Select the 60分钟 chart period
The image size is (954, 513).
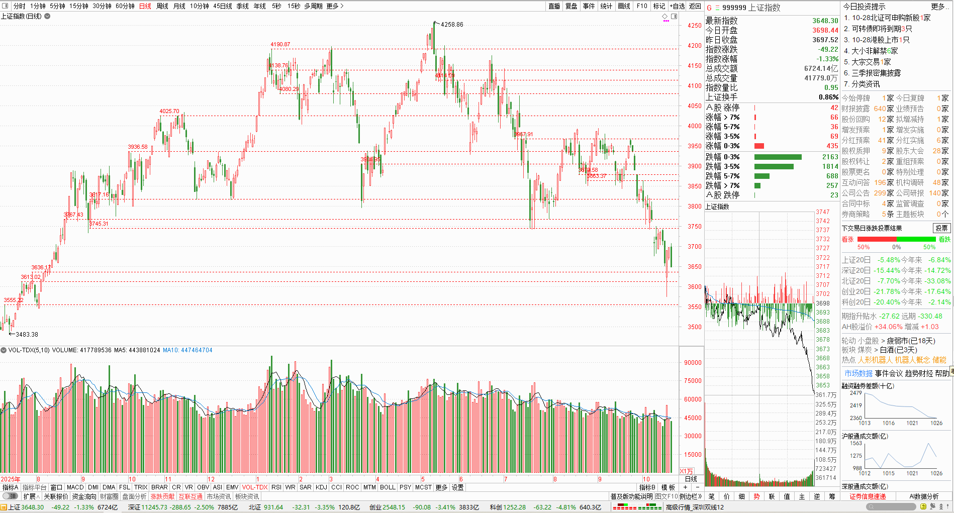pos(125,6)
